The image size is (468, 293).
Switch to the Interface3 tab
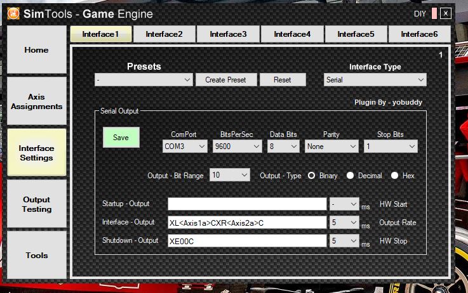pyautogui.click(x=229, y=34)
